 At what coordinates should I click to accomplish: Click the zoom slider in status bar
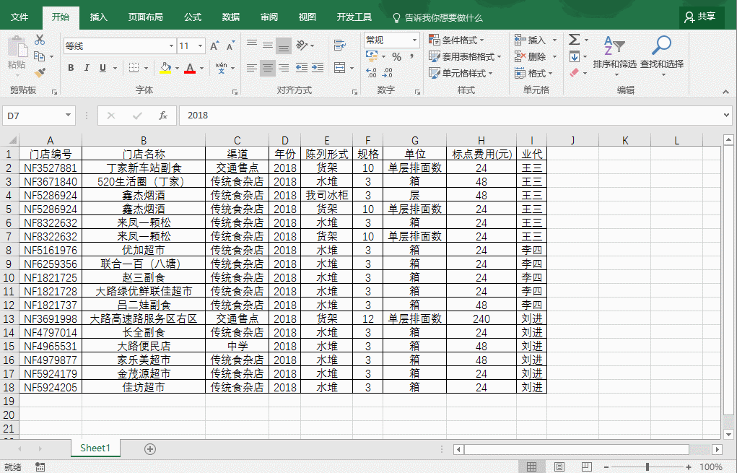click(647, 467)
